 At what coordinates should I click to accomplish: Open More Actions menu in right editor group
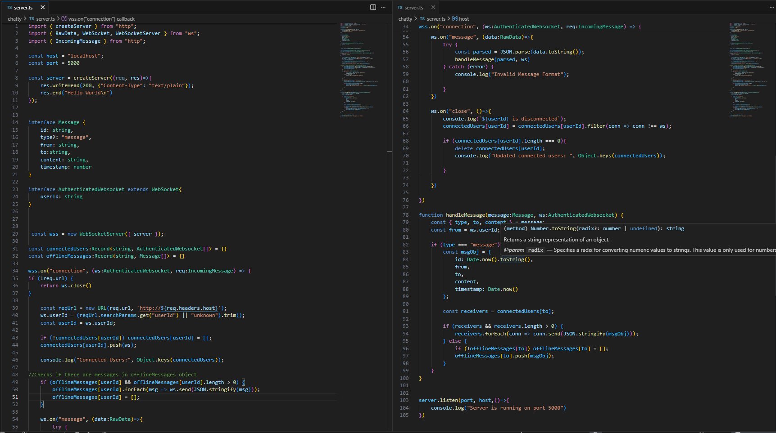771,7
